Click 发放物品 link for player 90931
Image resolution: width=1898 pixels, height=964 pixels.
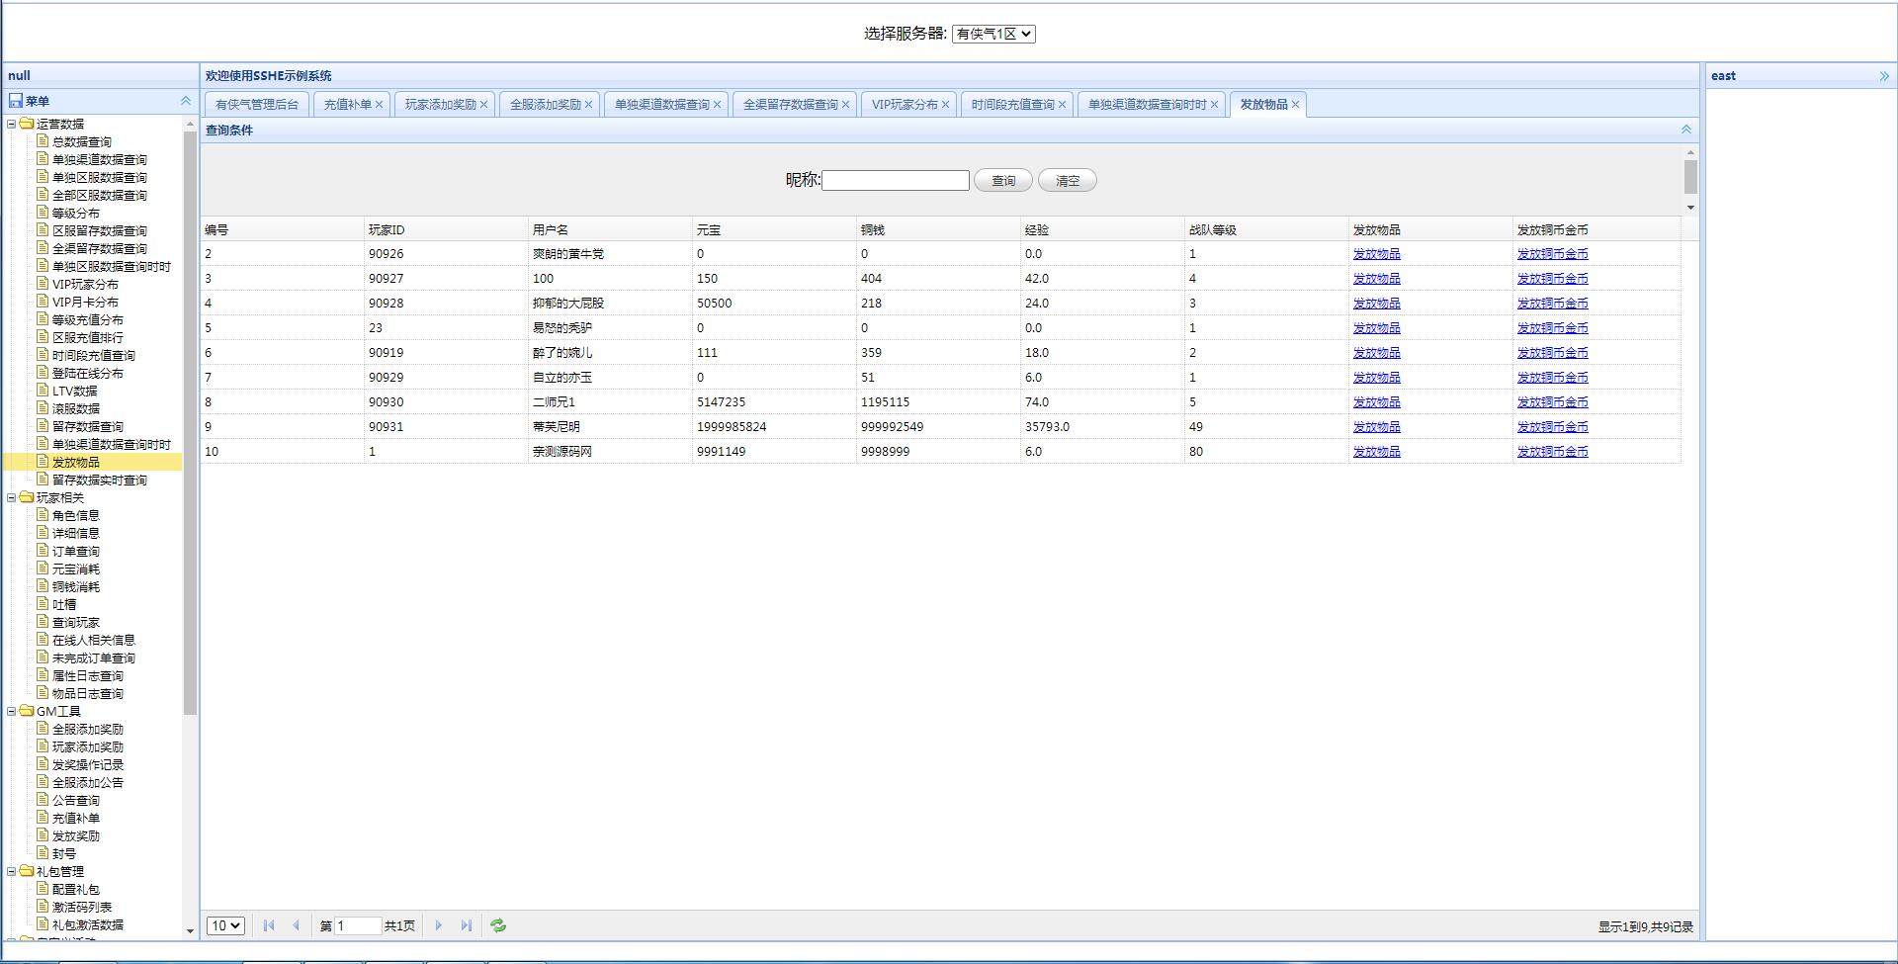pyautogui.click(x=1376, y=427)
